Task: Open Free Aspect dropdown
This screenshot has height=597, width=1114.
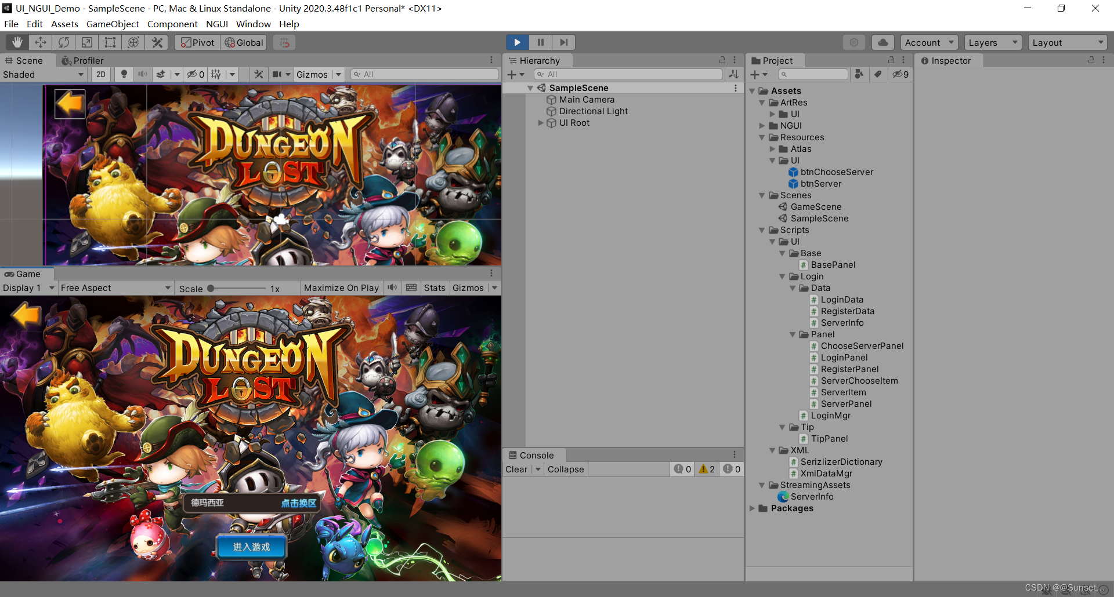Action: 115,288
